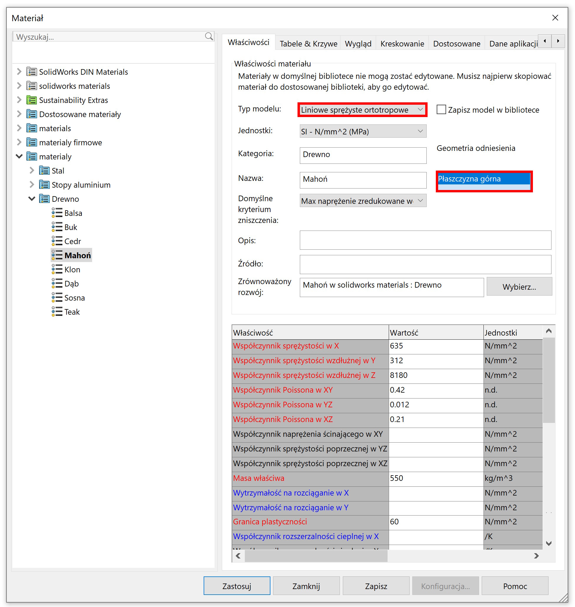Click scroll-down arrow of properties table
Viewport: 575px width, 607px height.
pos(549,543)
